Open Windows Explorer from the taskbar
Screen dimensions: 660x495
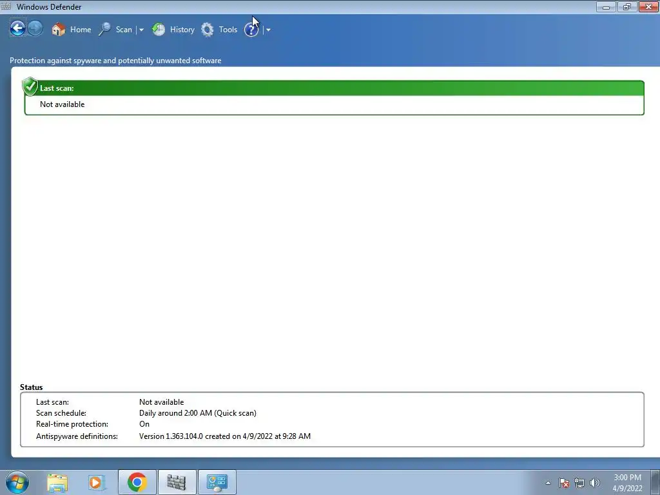57,482
